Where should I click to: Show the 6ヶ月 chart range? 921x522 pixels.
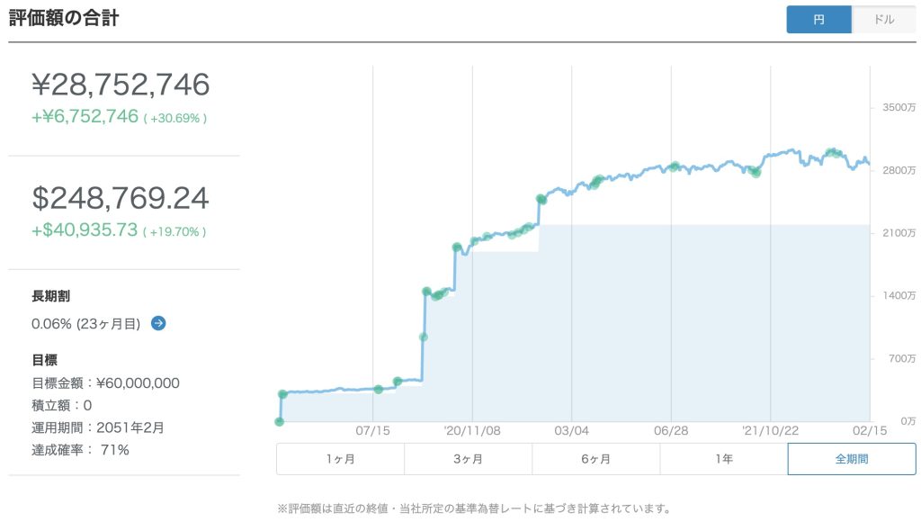pyautogui.click(x=595, y=459)
